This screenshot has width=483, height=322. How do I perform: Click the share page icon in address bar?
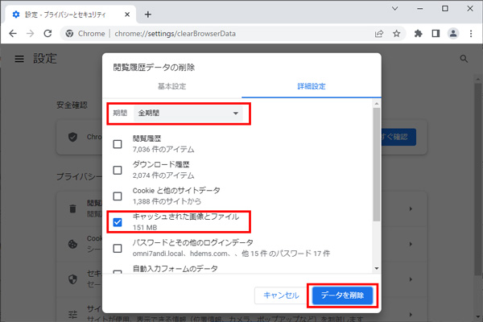point(379,34)
